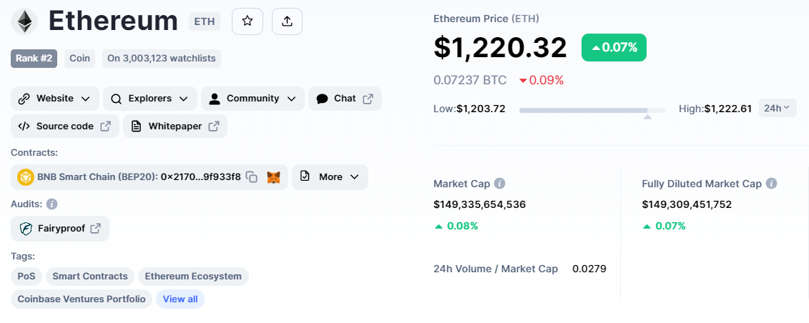This screenshot has height=323, width=809.
Task: Click the Community person icon
Action: point(215,99)
